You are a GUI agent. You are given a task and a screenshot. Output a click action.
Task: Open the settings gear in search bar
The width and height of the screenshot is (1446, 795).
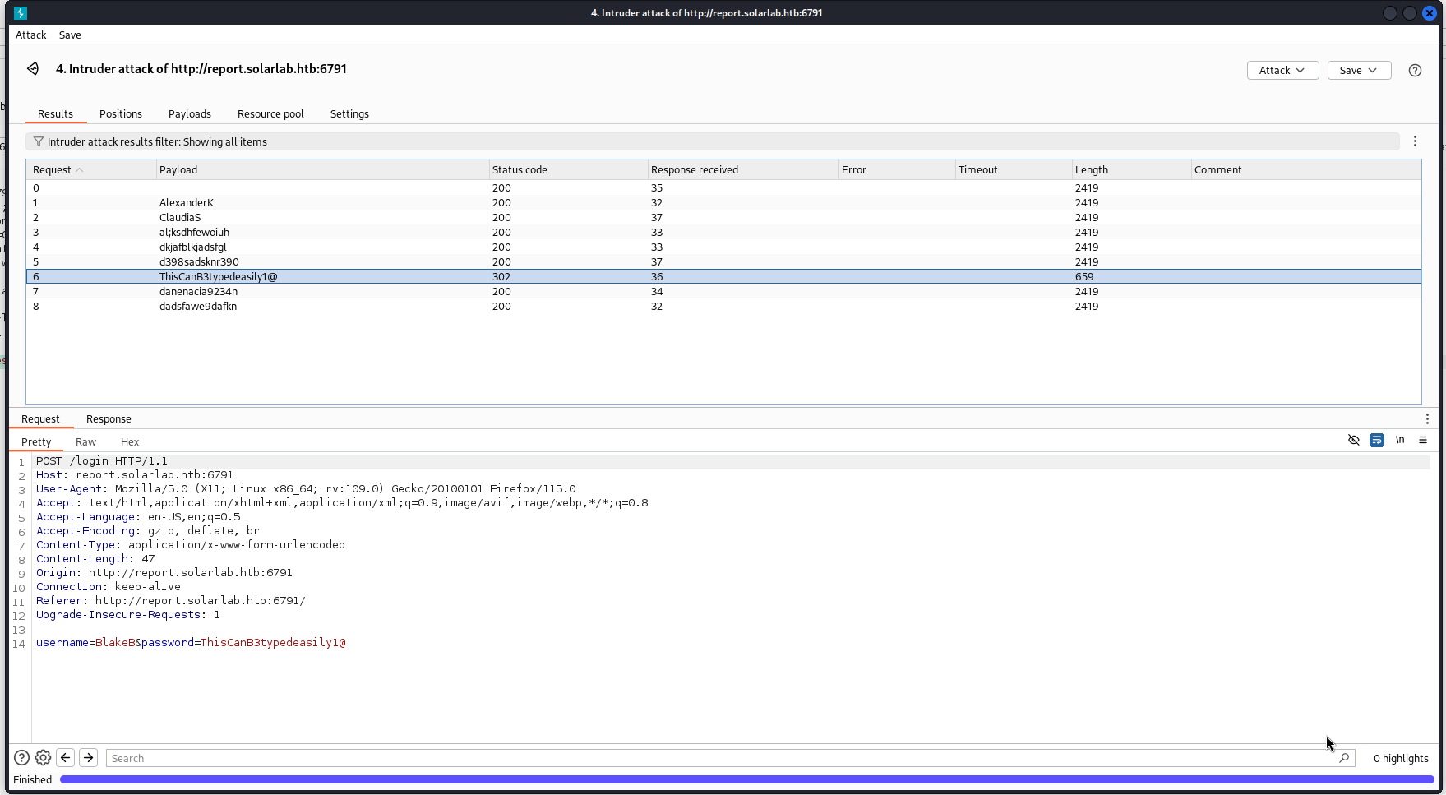pyautogui.click(x=44, y=758)
